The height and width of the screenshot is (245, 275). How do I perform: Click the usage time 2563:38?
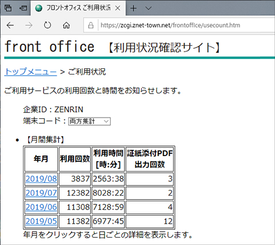pyautogui.click(x=108, y=179)
